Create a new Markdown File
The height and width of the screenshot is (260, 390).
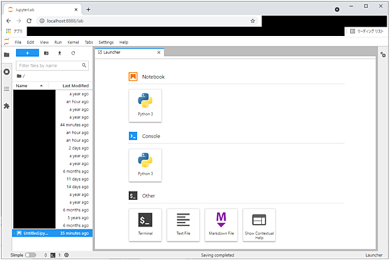(x=221, y=225)
